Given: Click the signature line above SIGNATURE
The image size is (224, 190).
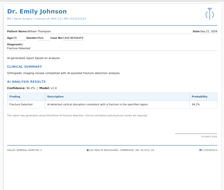Looking at the screenshot, I should (196, 133).
